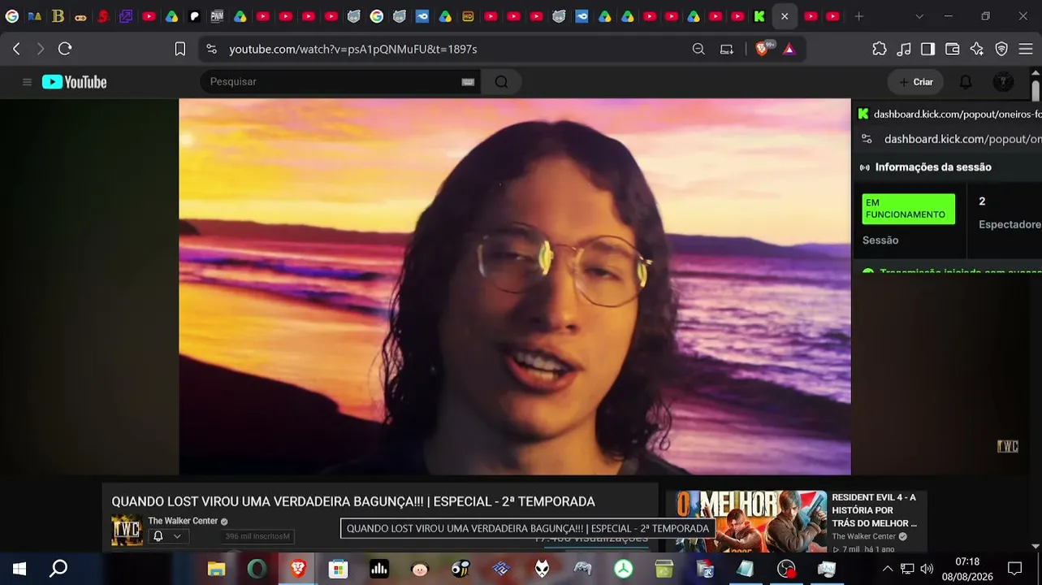Open The Walker Center channel avatar

click(127, 530)
